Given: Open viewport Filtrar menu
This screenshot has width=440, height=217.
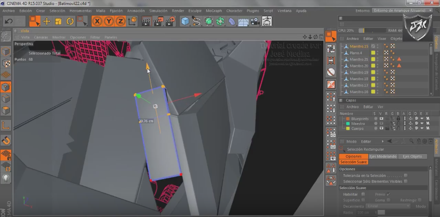Looking at the screenshot, I should pos(95,37).
